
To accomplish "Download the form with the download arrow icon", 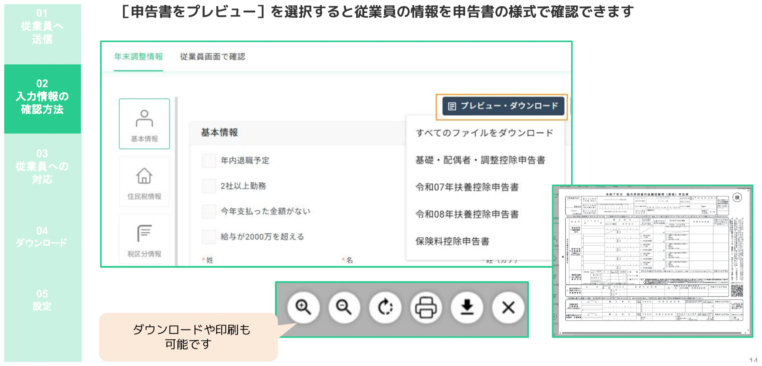I will [x=467, y=307].
